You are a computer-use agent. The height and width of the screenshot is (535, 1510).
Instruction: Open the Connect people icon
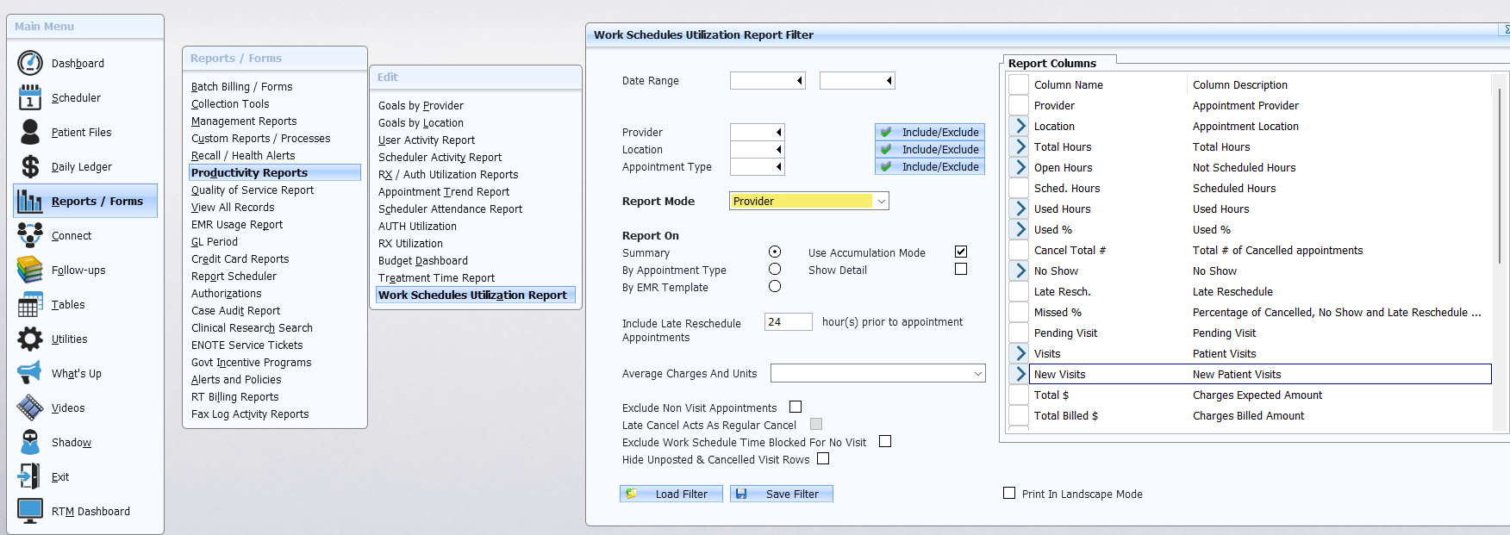pos(30,235)
